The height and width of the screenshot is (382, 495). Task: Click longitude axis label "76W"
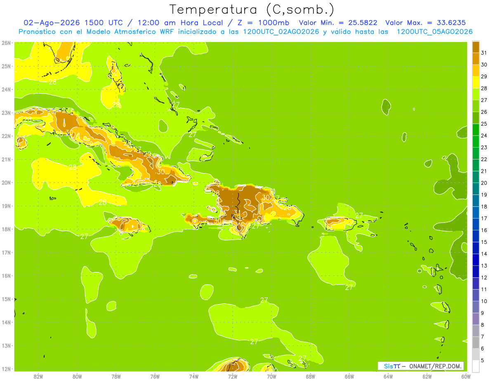point(155,376)
